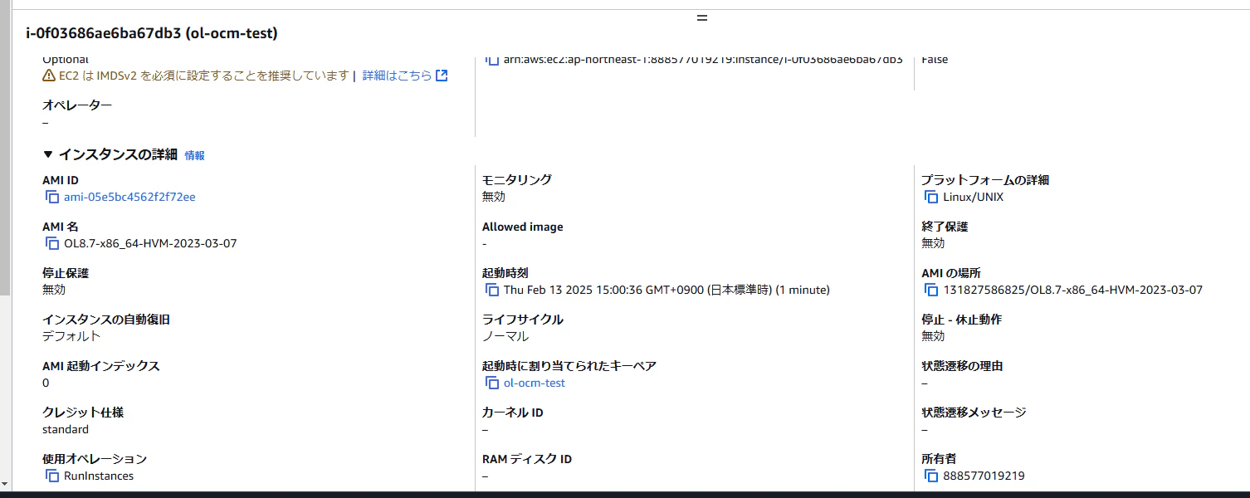
Task: Click the デフォルト value under インスタンスの自動復旧
Action: click(x=71, y=337)
